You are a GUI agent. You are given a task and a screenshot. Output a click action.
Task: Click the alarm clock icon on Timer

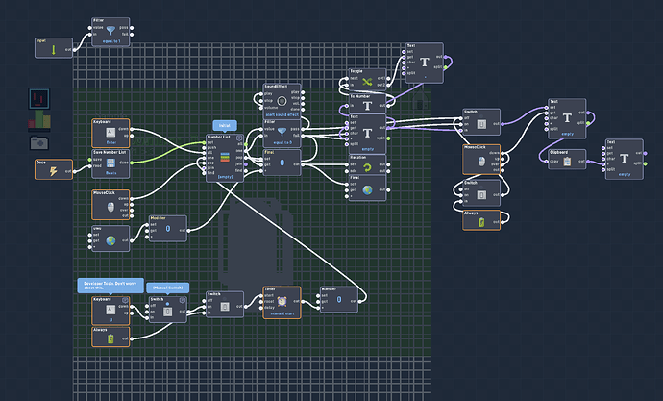pyautogui.click(x=282, y=301)
